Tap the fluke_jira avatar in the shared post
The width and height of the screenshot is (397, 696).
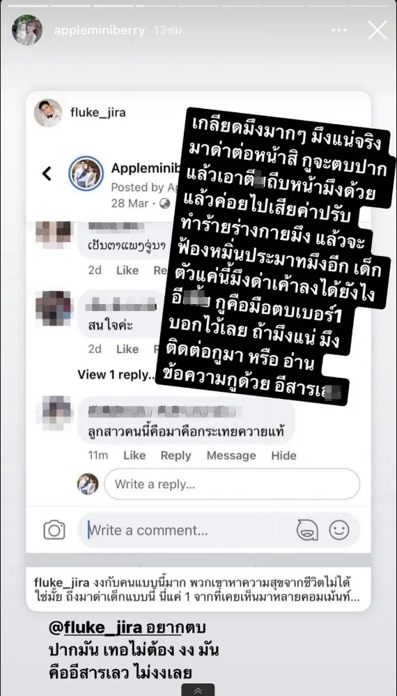[x=48, y=113]
